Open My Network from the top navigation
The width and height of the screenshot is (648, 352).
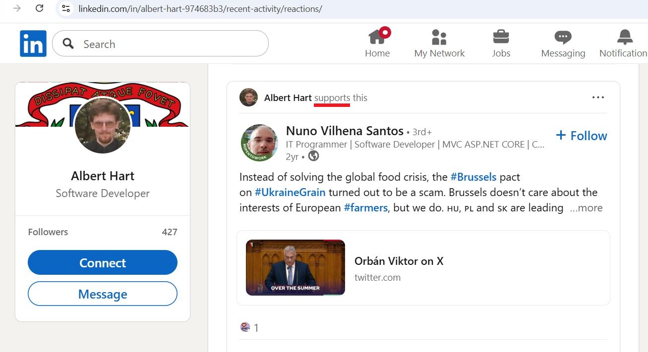[x=439, y=43]
